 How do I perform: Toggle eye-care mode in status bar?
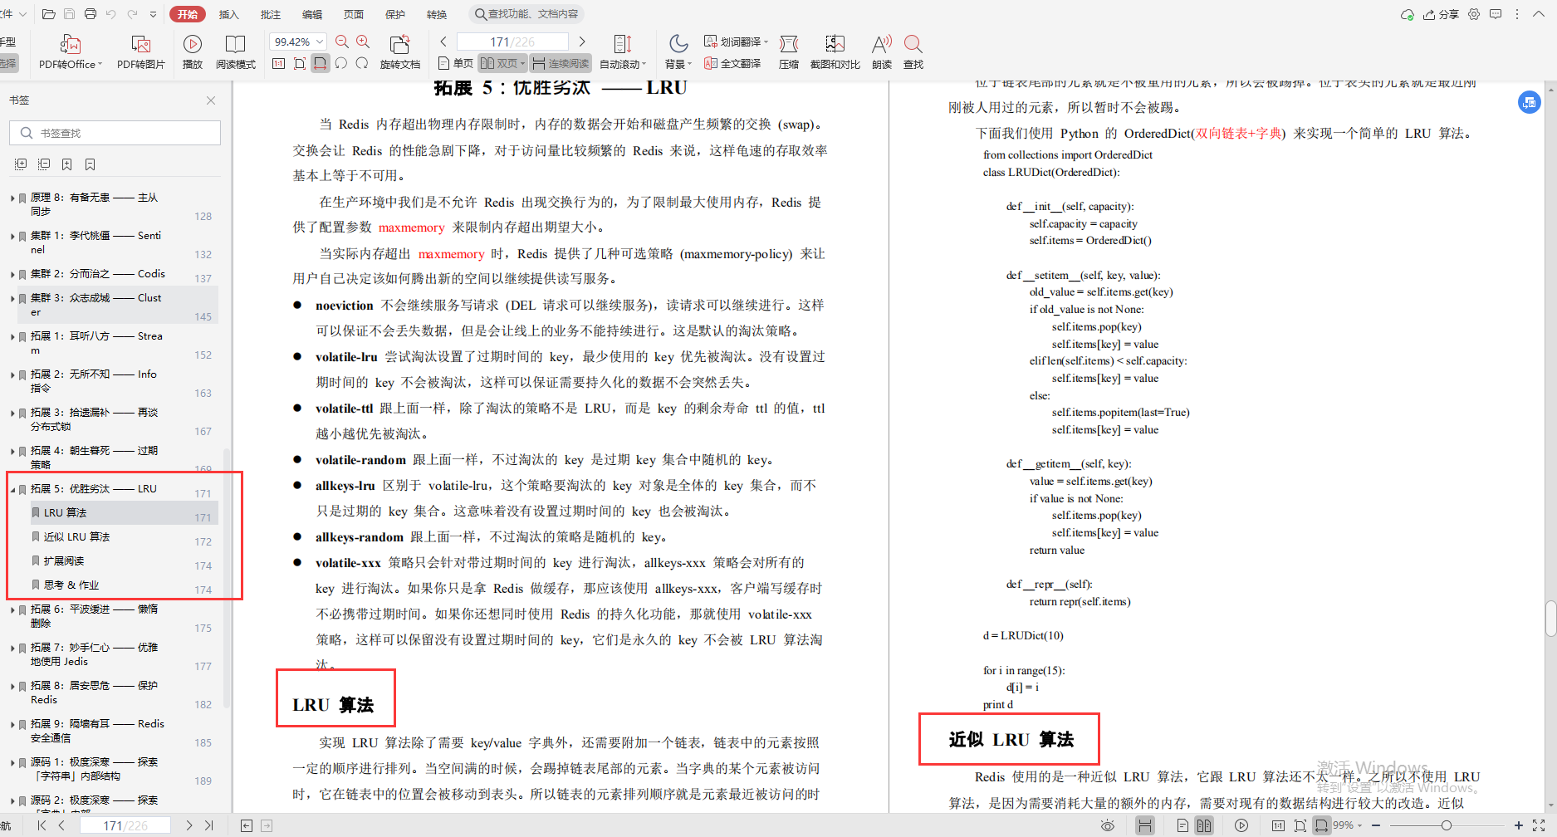point(1108,825)
